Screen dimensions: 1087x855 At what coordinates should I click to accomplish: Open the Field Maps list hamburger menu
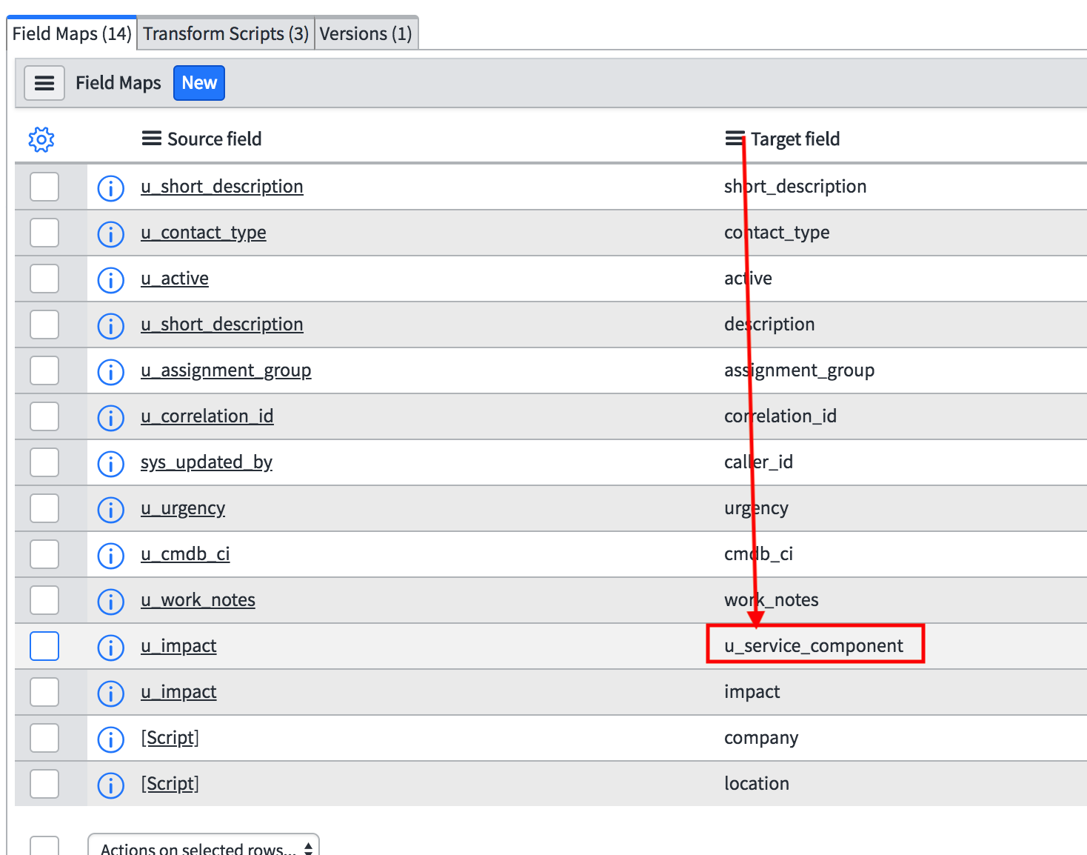click(x=44, y=83)
